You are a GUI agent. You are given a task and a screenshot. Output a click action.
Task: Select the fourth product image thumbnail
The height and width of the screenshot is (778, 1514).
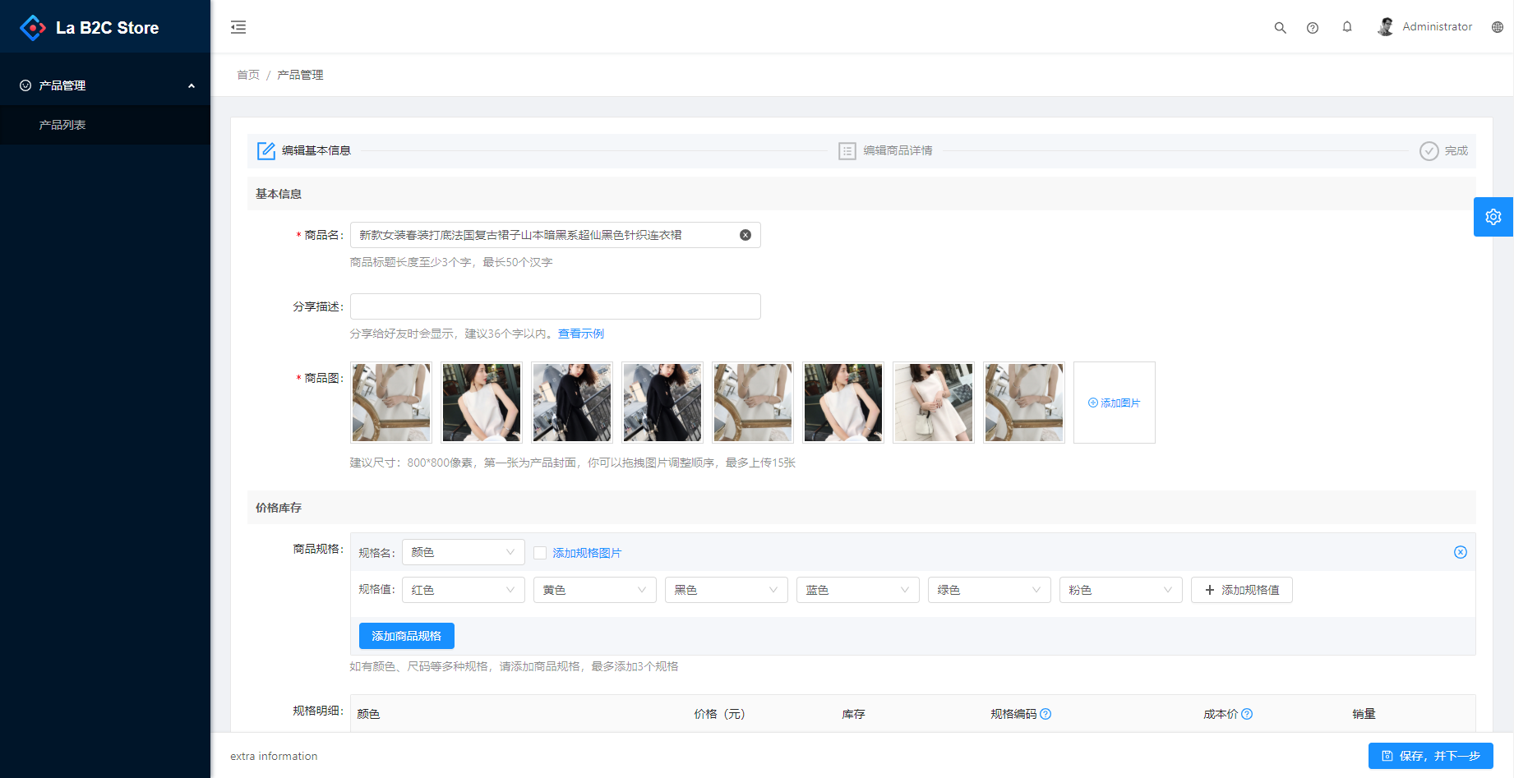coord(662,403)
